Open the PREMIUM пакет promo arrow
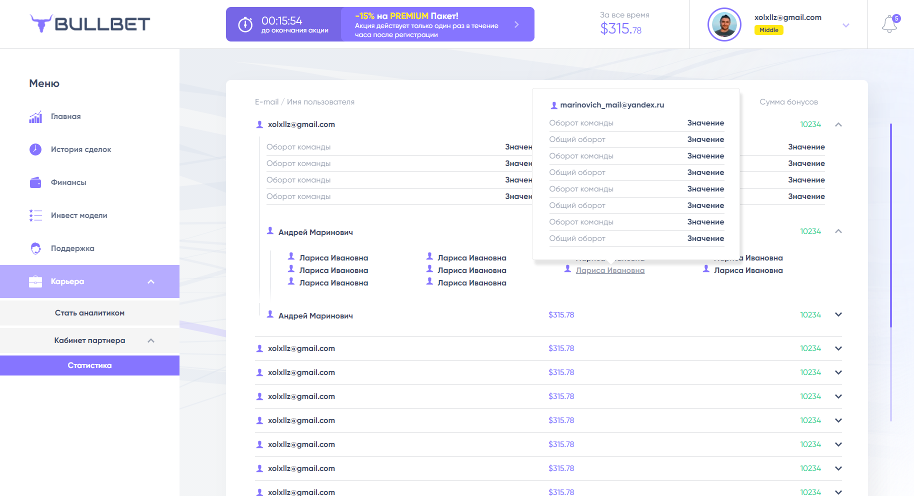The height and width of the screenshot is (496, 914). [516, 24]
